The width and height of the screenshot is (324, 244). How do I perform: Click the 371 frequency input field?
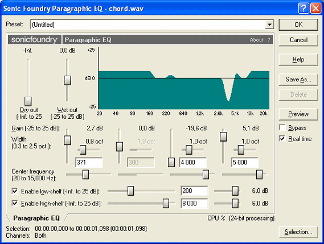tap(89, 163)
